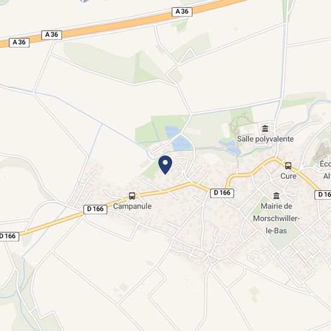This screenshot has width=331, height=331.
Task: Click the D 166 shield near Campanule
Action: [95, 209]
